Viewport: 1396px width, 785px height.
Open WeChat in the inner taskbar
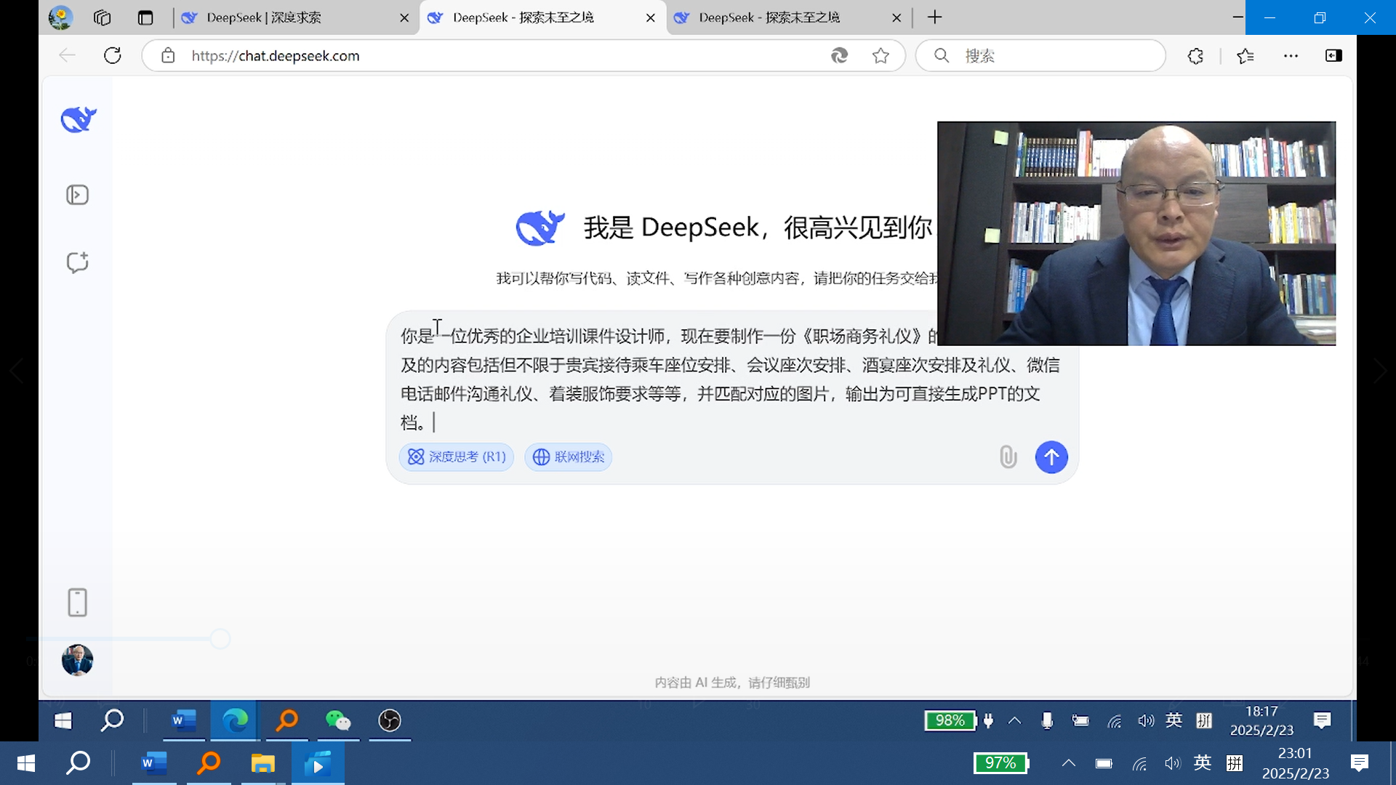coord(338,720)
